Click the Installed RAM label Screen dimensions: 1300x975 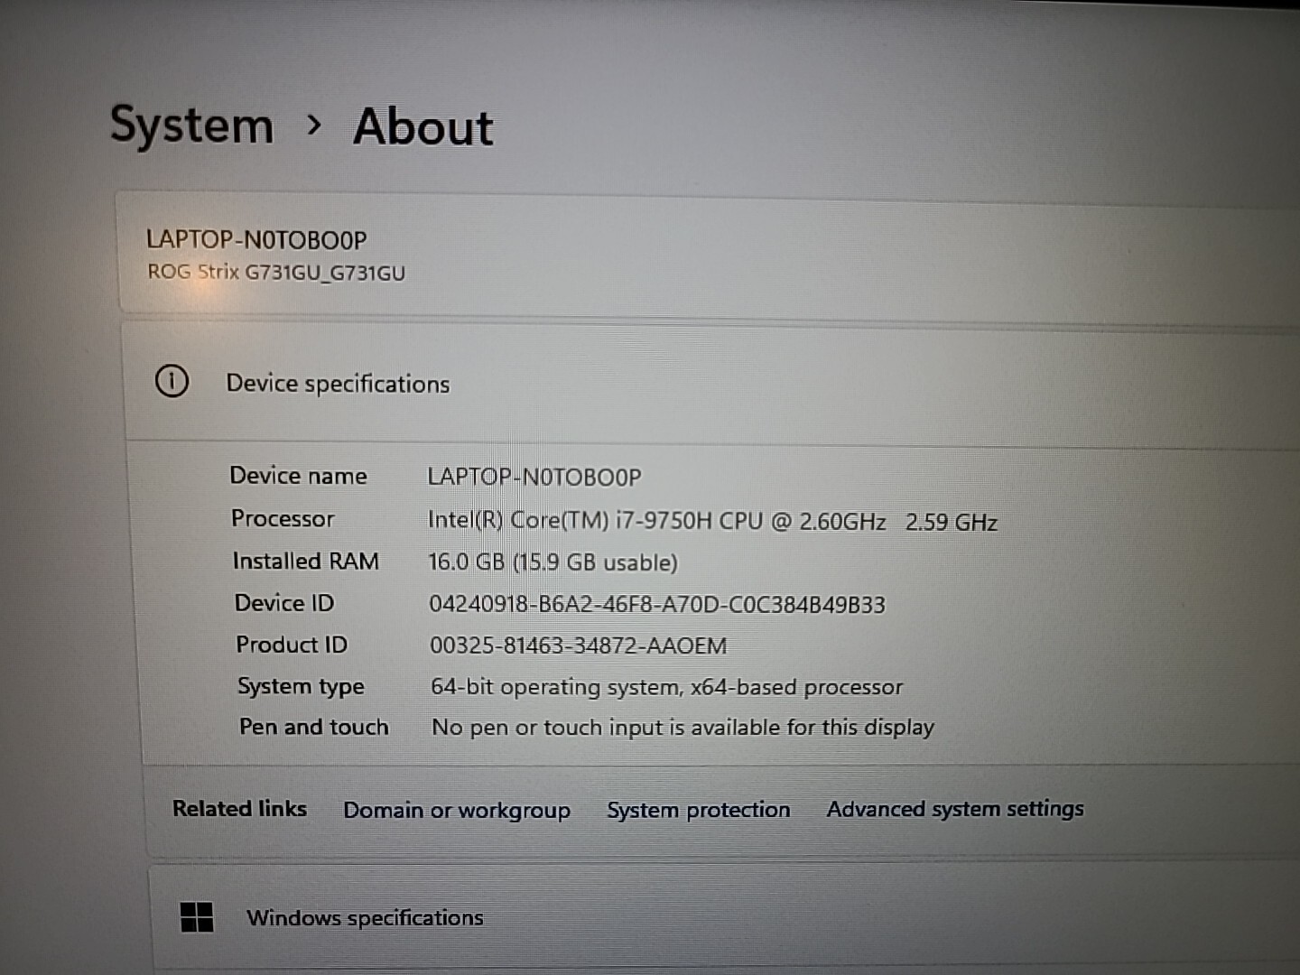(305, 561)
